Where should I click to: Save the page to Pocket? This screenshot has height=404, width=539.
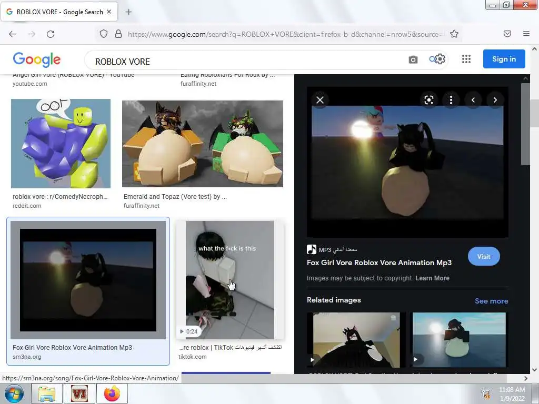[x=507, y=34]
